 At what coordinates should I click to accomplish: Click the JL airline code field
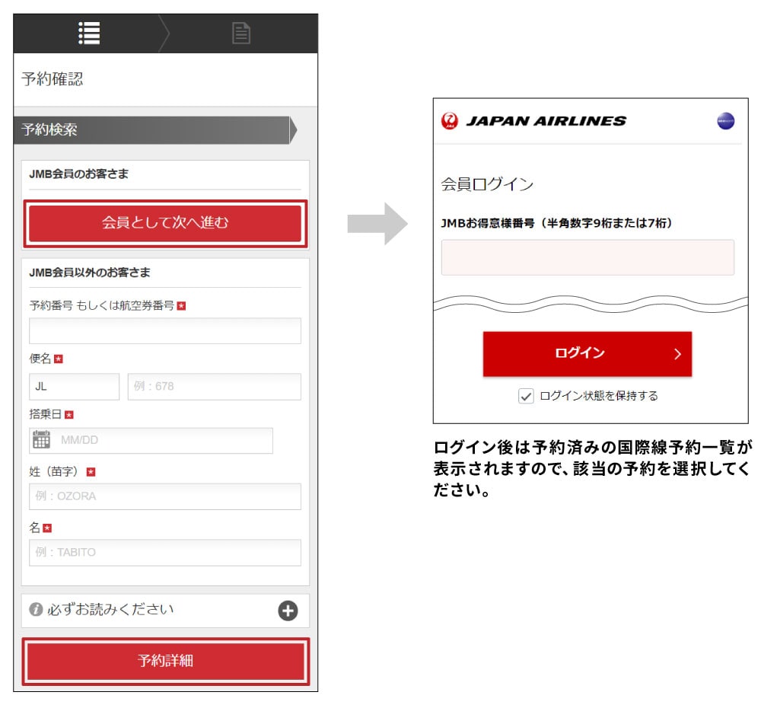tap(74, 387)
